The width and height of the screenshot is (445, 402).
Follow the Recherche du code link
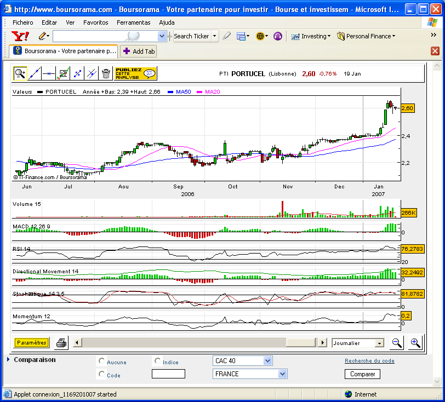(369, 361)
